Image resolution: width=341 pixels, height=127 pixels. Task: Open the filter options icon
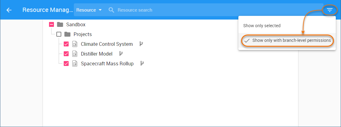click(x=329, y=10)
